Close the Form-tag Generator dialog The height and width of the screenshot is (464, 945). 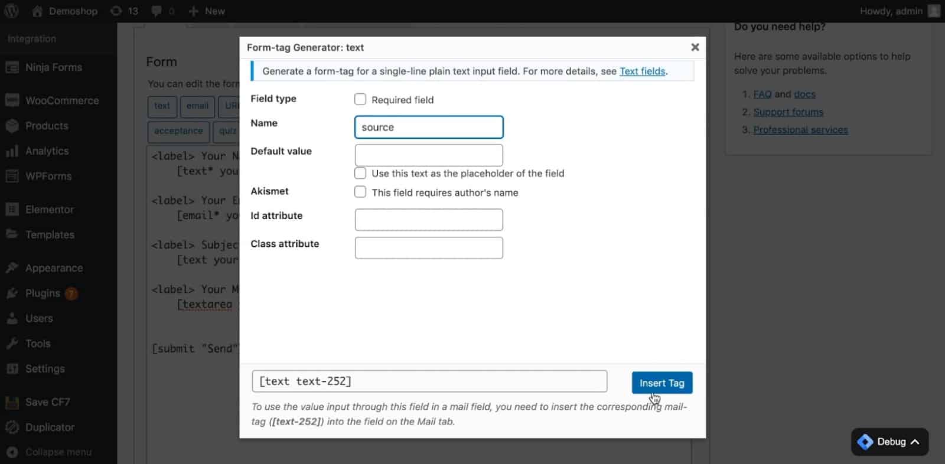[695, 47]
